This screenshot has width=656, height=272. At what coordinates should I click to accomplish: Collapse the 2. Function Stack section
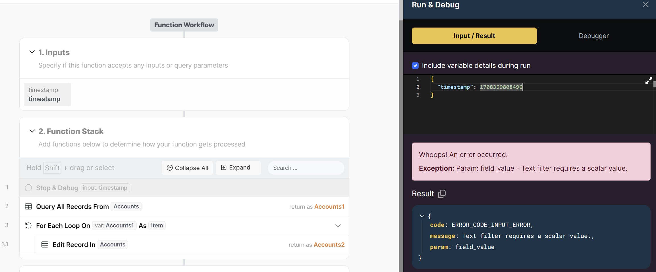pos(32,131)
